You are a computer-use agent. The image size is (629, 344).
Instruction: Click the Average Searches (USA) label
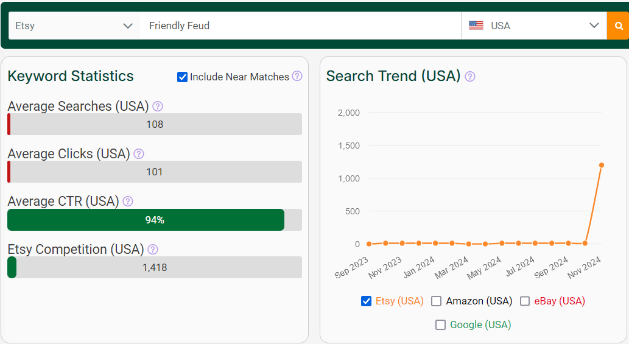[78, 107]
